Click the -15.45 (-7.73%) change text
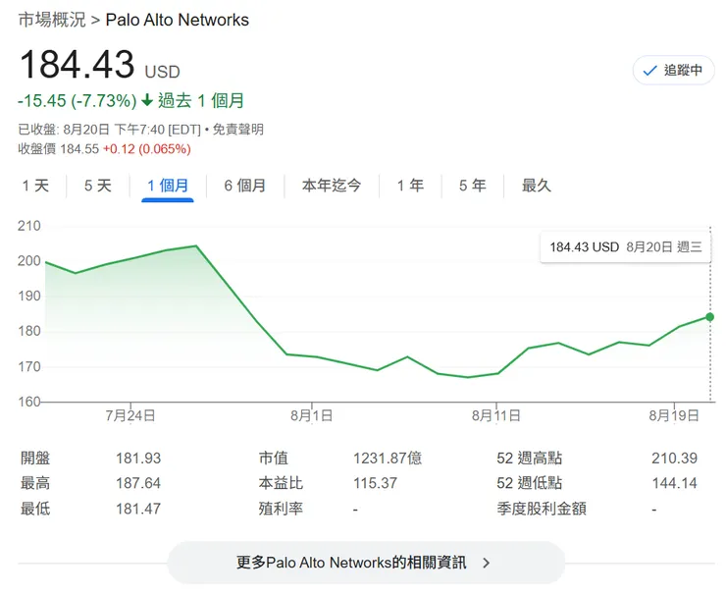The height and width of the screenshot is (595, 726). (x=77, y=100)
